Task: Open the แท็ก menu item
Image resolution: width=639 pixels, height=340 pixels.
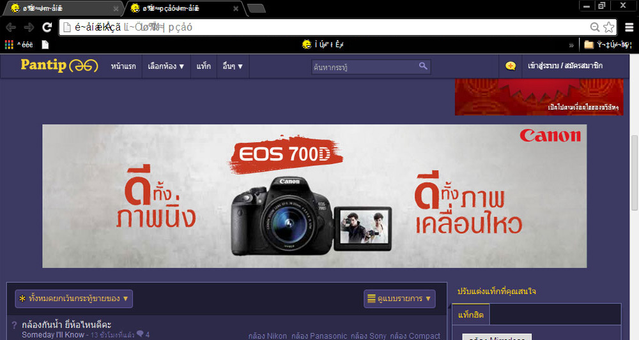Action: (204, 66)
